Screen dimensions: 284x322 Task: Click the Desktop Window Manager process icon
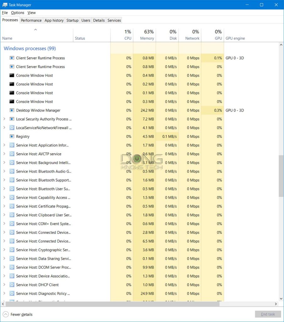12,110
